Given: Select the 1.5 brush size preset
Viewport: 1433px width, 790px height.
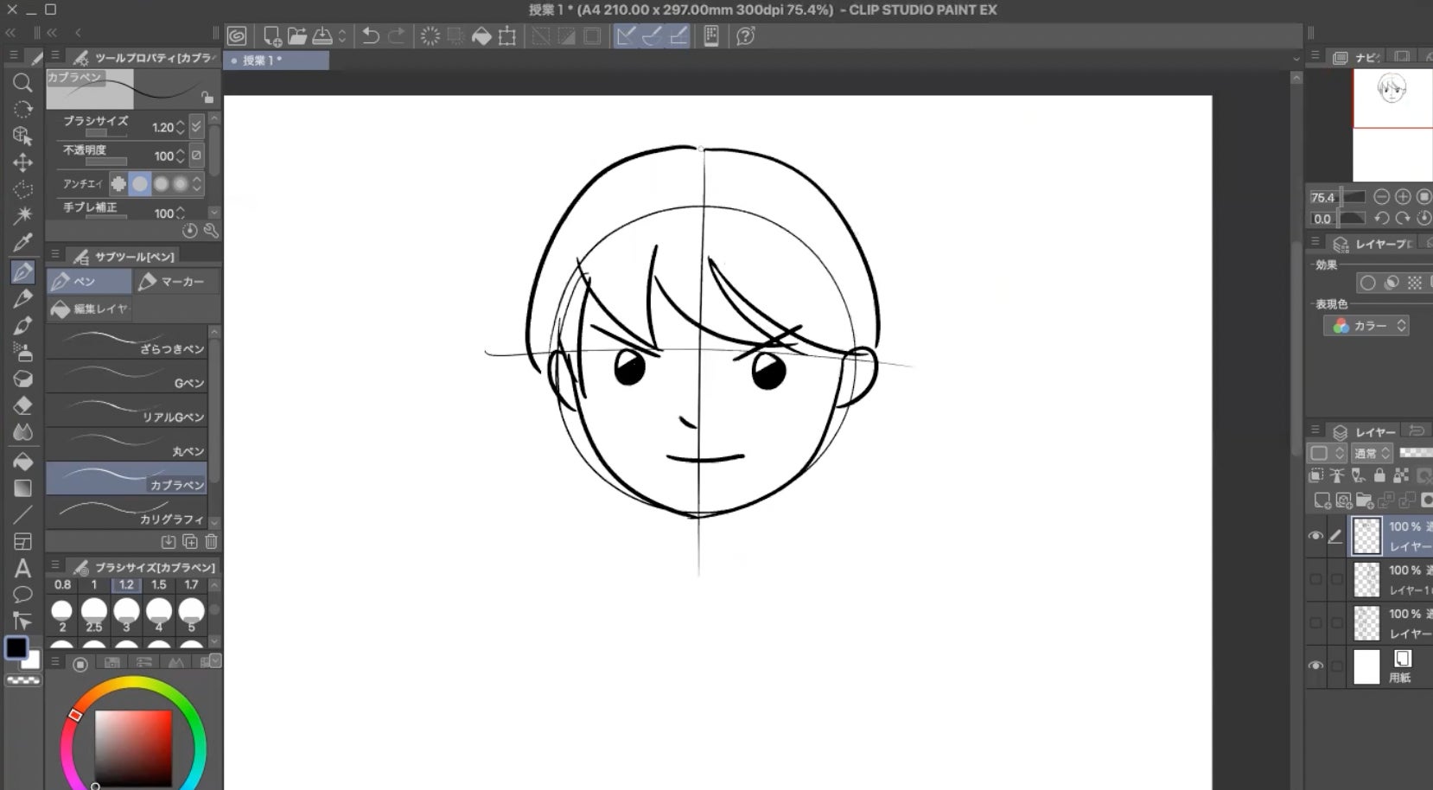Looking at the screenshot, I should (x=159, y=585).
